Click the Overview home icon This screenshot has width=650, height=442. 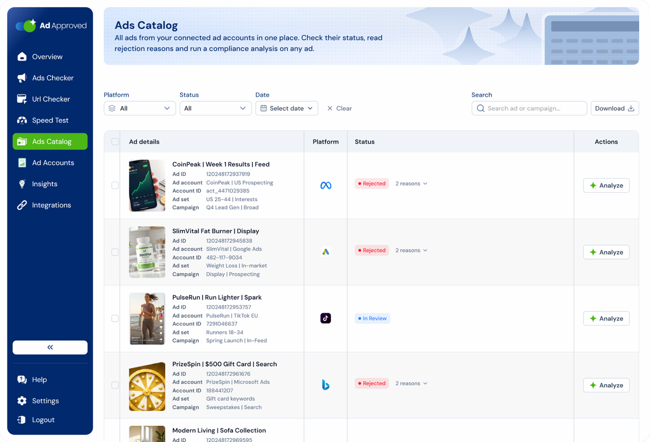pos(22,57)
